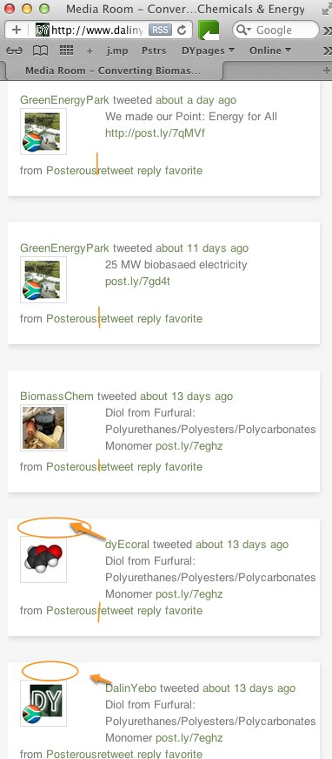The width and height of the screenshot is (332, 759).
Task: Open Reading List glasses icon
Action: click(x=15, y=51)
